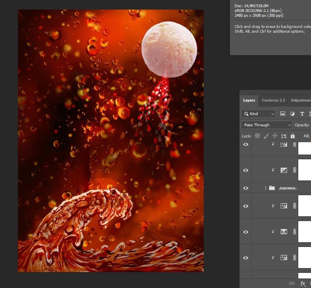Hide the Exposure adjustment layer
This screenshot has width=311, height=288.
click(246, 170)
